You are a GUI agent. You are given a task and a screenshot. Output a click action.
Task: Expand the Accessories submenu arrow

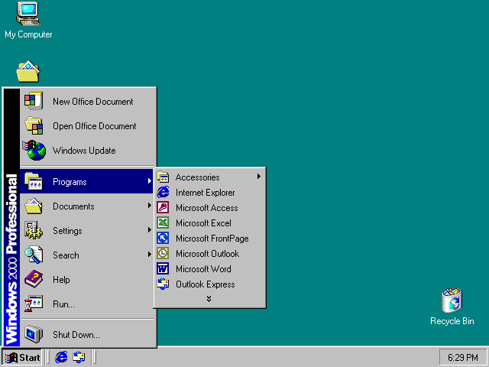[x=259, y=177]
